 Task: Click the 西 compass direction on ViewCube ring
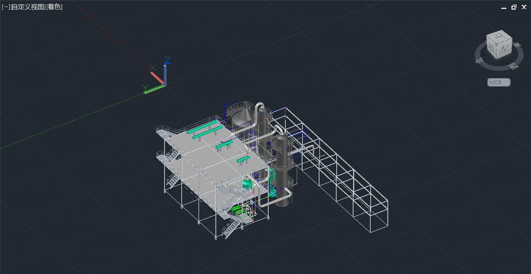click(513, 67)
